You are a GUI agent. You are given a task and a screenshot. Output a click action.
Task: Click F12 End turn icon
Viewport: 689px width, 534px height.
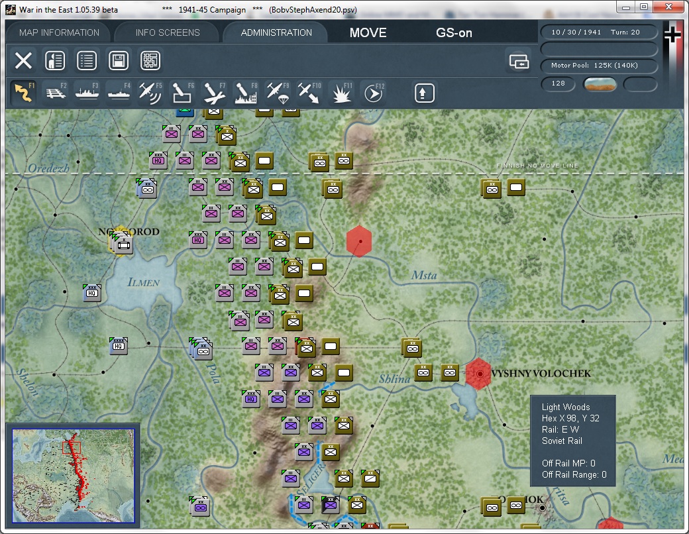(374, 92)
